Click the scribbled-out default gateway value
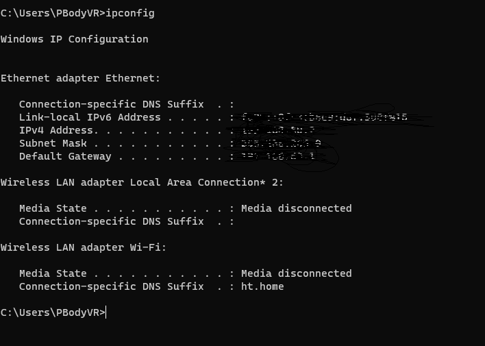Viewport: 485px width, 346px height. pyautogui.click(x=278, y=156)
